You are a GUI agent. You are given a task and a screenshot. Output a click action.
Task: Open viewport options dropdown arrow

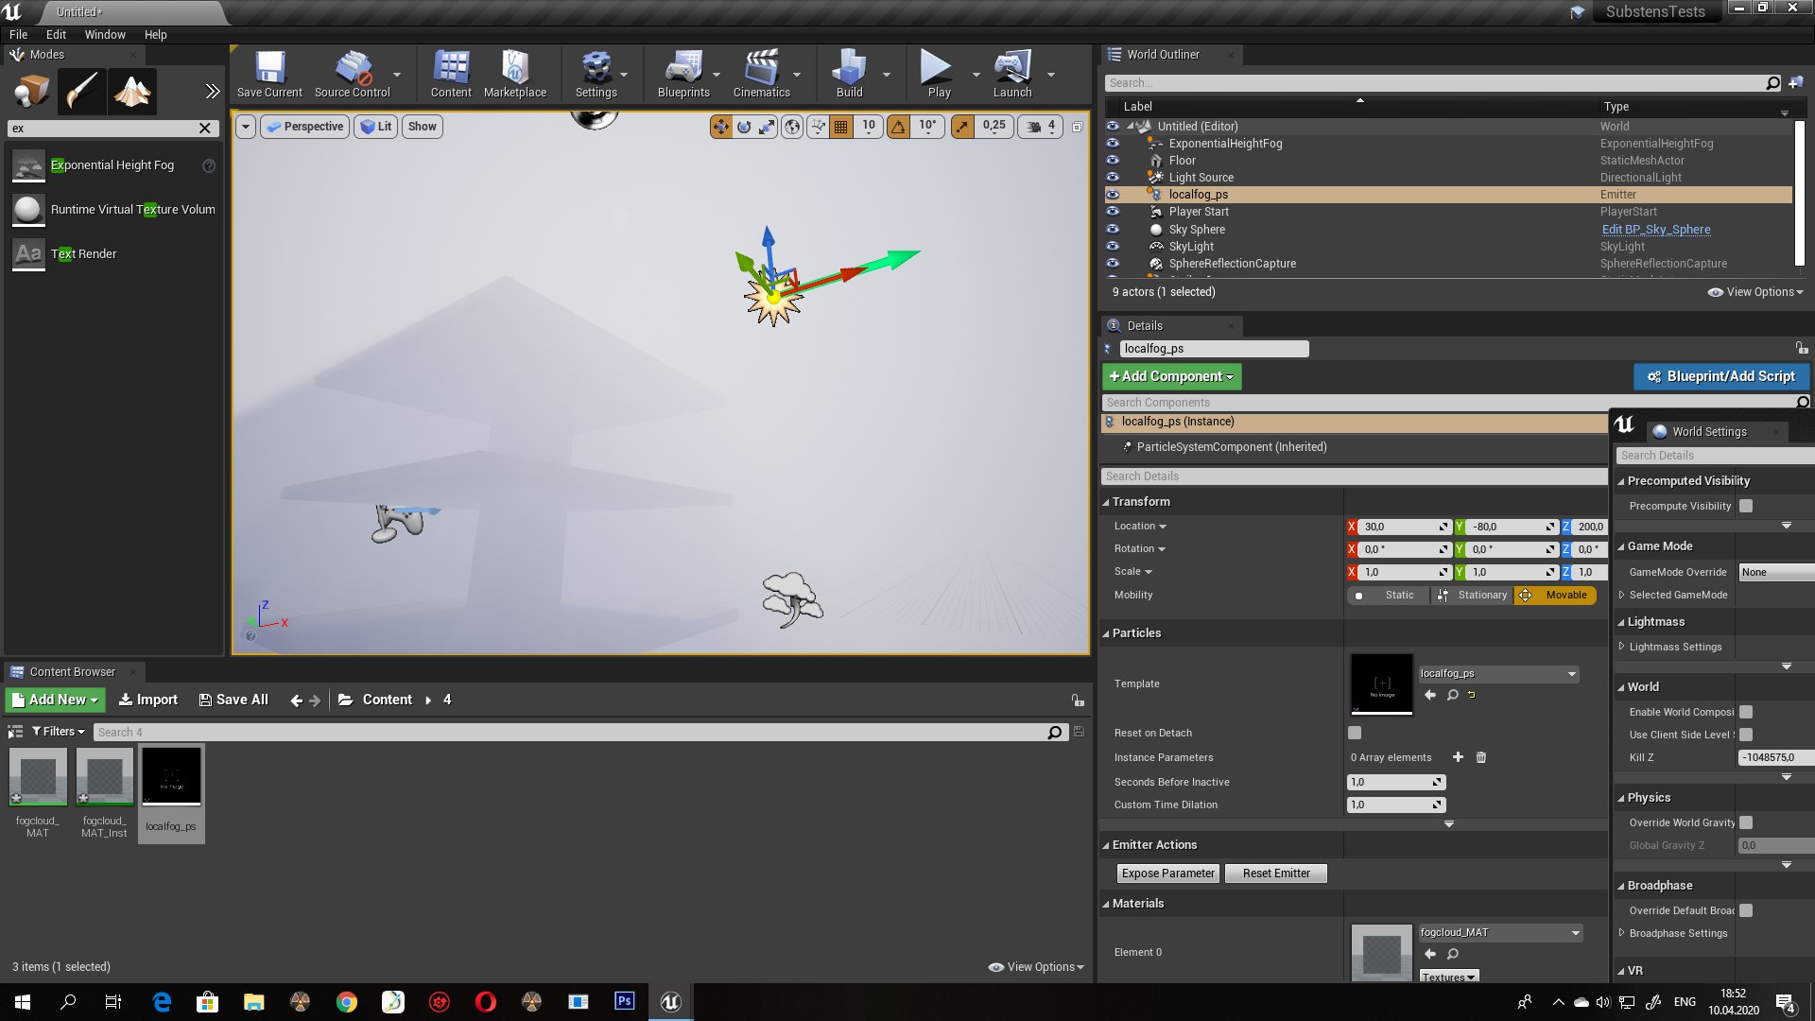(246, 126)
